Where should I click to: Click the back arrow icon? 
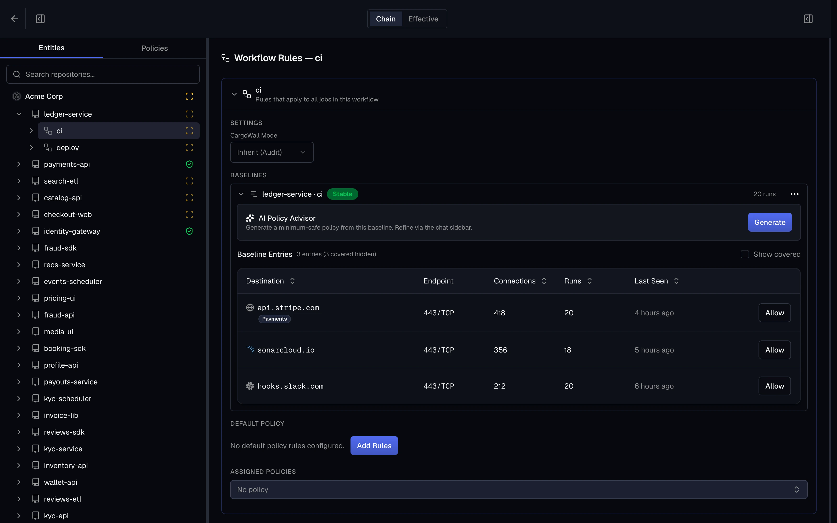point(15,19)
